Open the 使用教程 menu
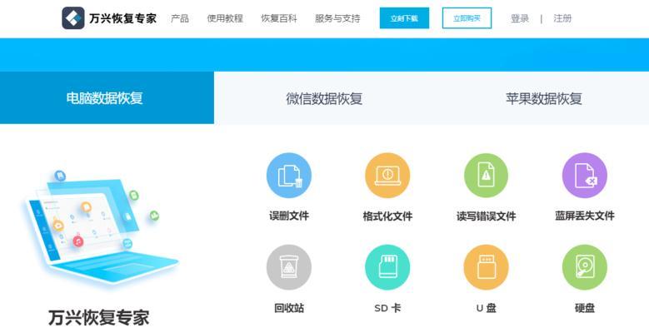Viewport: 649px width, 333px height. 225,18
